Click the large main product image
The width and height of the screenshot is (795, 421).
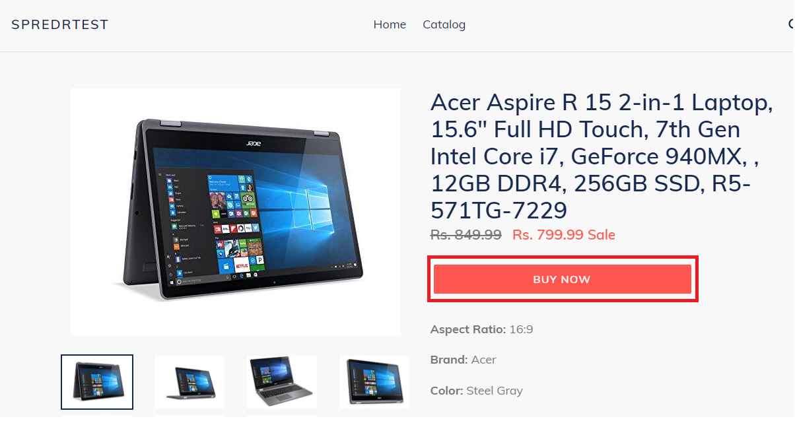[236, 212]
